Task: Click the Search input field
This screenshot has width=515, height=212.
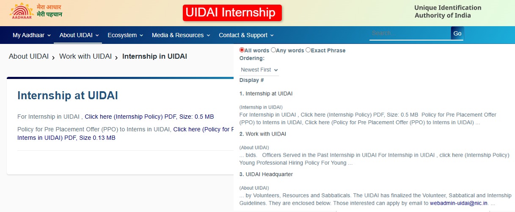Action: point(410,33)
